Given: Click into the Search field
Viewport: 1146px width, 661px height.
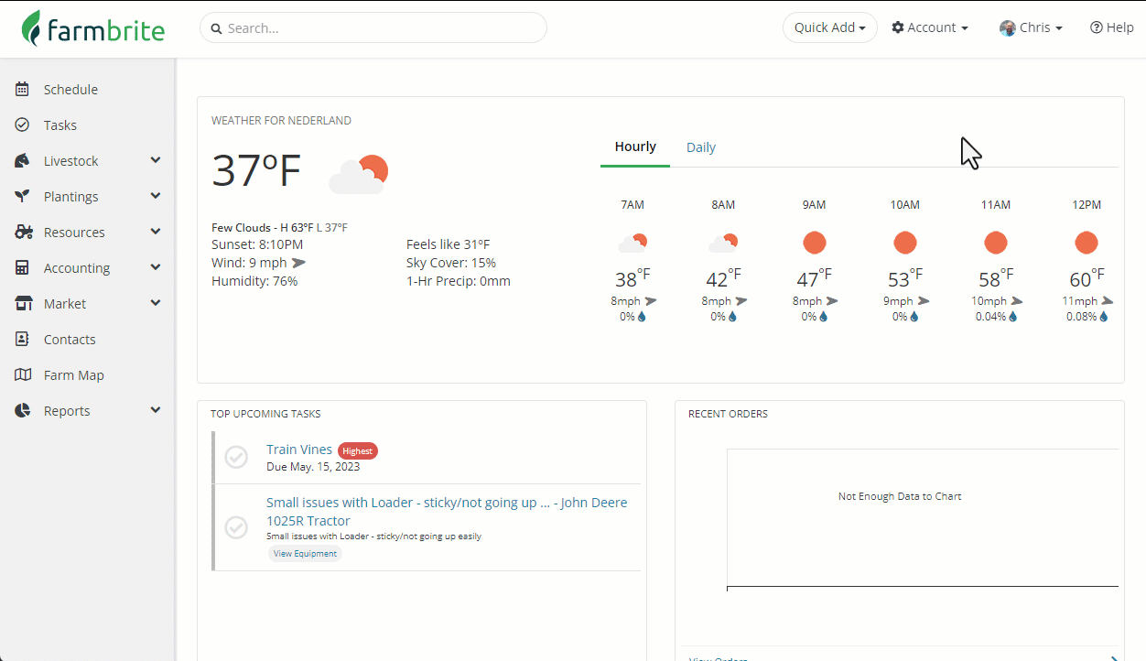Looking at the screenshot, I should 373,27.
